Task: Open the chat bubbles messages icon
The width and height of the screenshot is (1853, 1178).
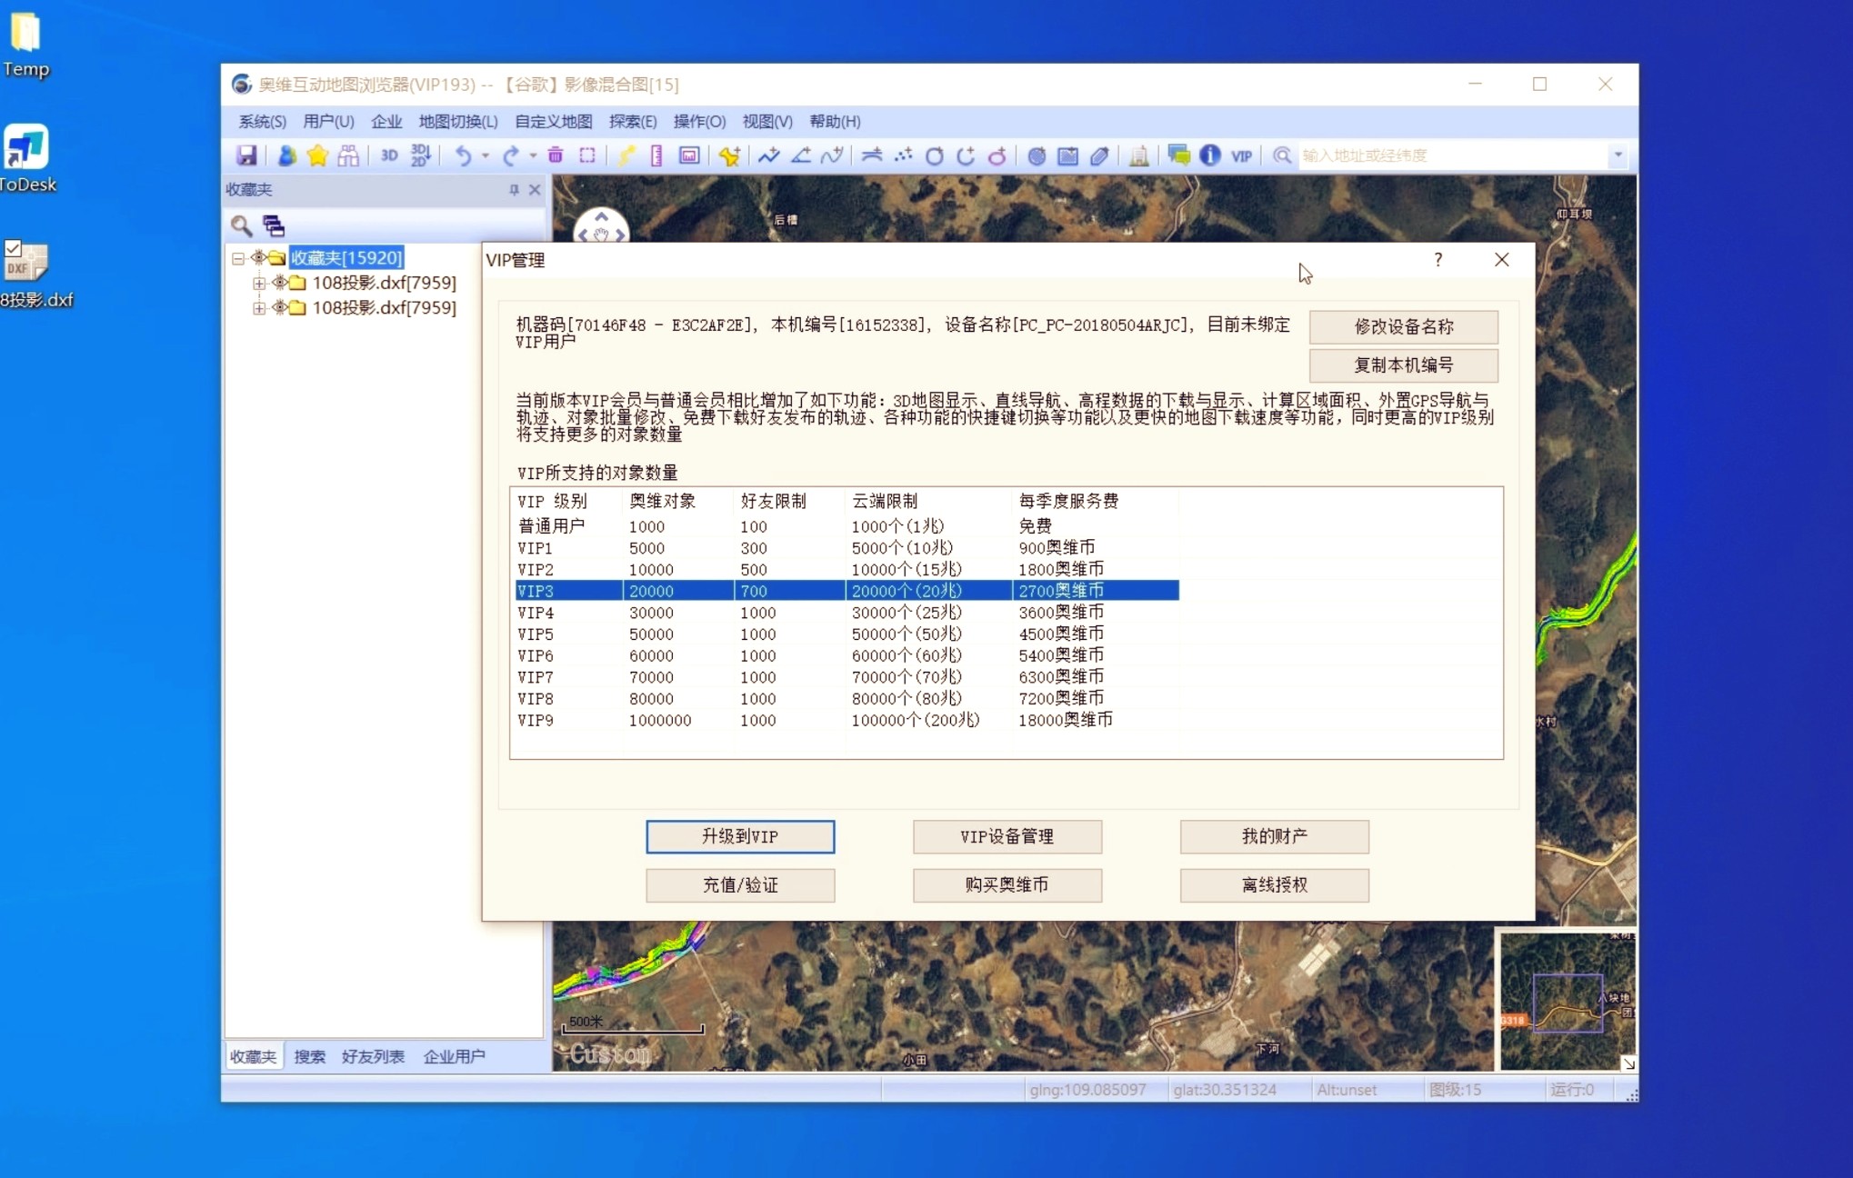Action: (1179, 155)
